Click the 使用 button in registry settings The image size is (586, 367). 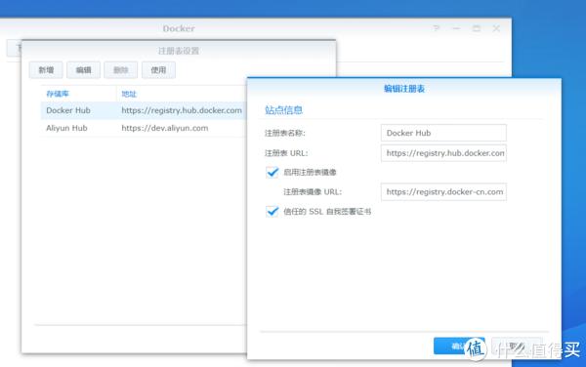[158, 70]
